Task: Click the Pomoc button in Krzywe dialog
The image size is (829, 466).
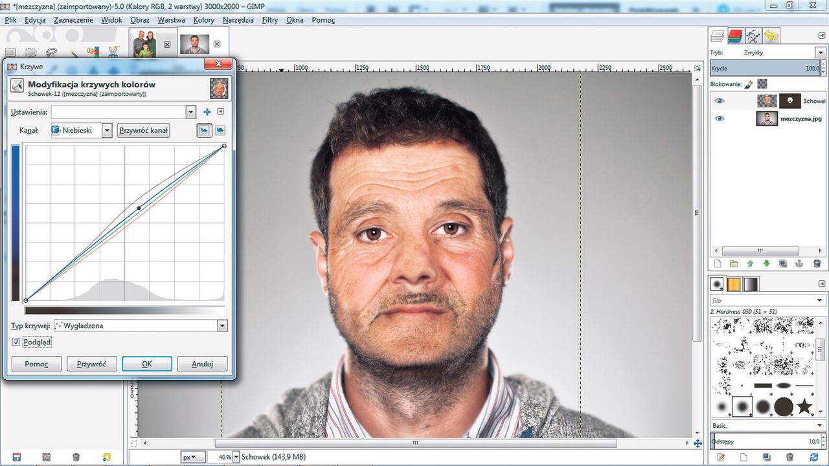Action: pyautogui.click(x=36, y=364)
